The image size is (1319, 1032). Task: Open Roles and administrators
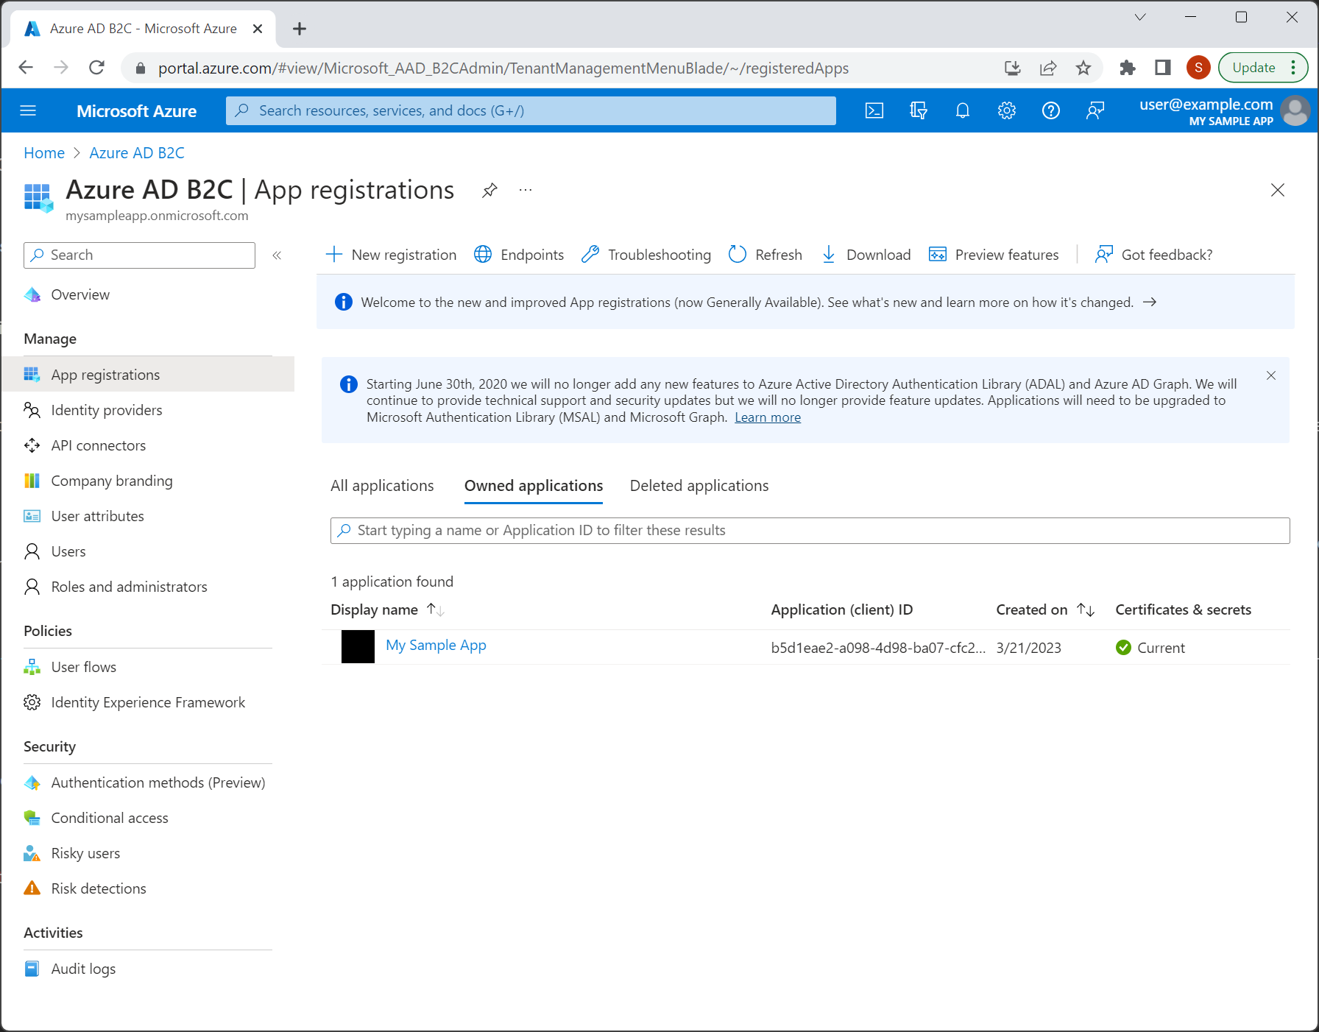point(129,587)
